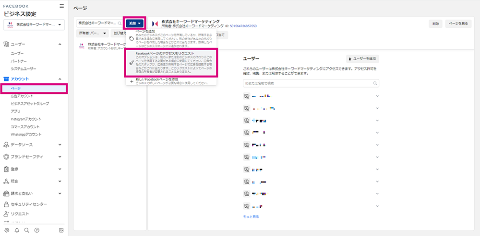Expand the データソース section chevron
Screen dimensions: 480x236
pyautogui.click(x=60, y=145)
